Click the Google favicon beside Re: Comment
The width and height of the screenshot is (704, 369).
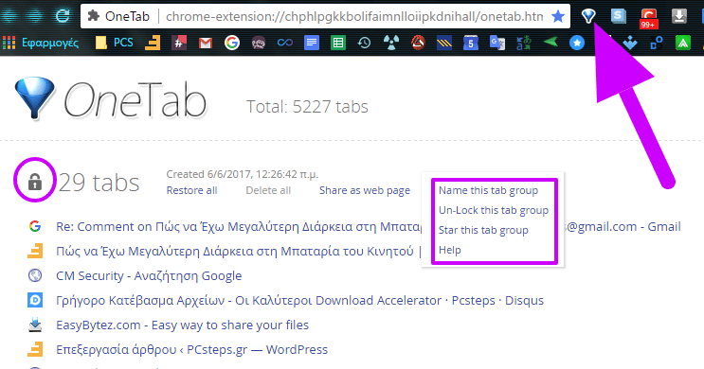(x=35, y=226)
